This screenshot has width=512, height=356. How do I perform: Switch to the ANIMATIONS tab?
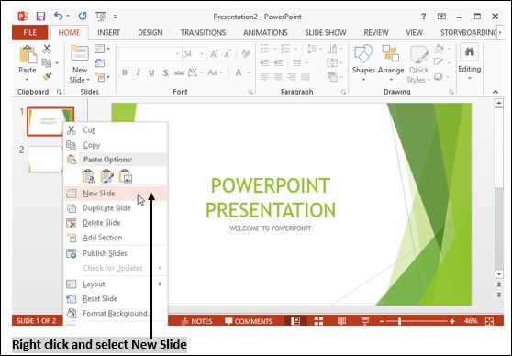tap(265, 33)
